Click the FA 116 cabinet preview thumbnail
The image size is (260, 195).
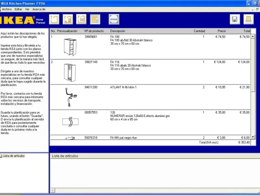tap(70, 72)
